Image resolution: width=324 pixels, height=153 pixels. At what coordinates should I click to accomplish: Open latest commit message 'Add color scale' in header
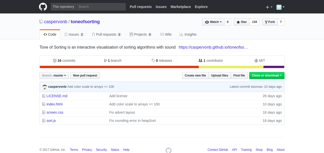tap(91, 87)
